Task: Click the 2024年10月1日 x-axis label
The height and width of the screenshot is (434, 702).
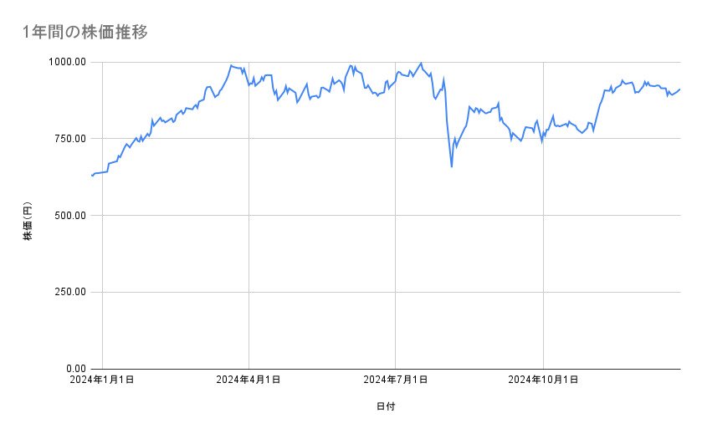Action: click(544, 380)
